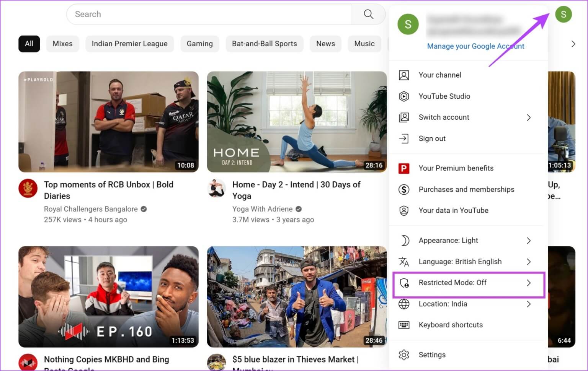
Task: Click the red waveform channel avatar by Nothing Copies MKBHD
Action: (x=28, y=362)
